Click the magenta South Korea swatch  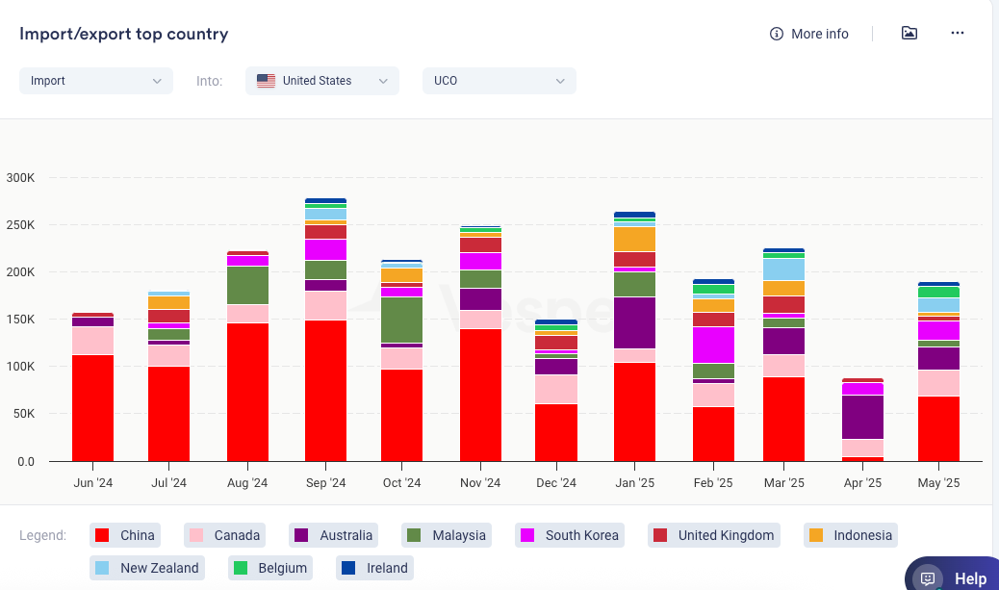tap(527, 535)
